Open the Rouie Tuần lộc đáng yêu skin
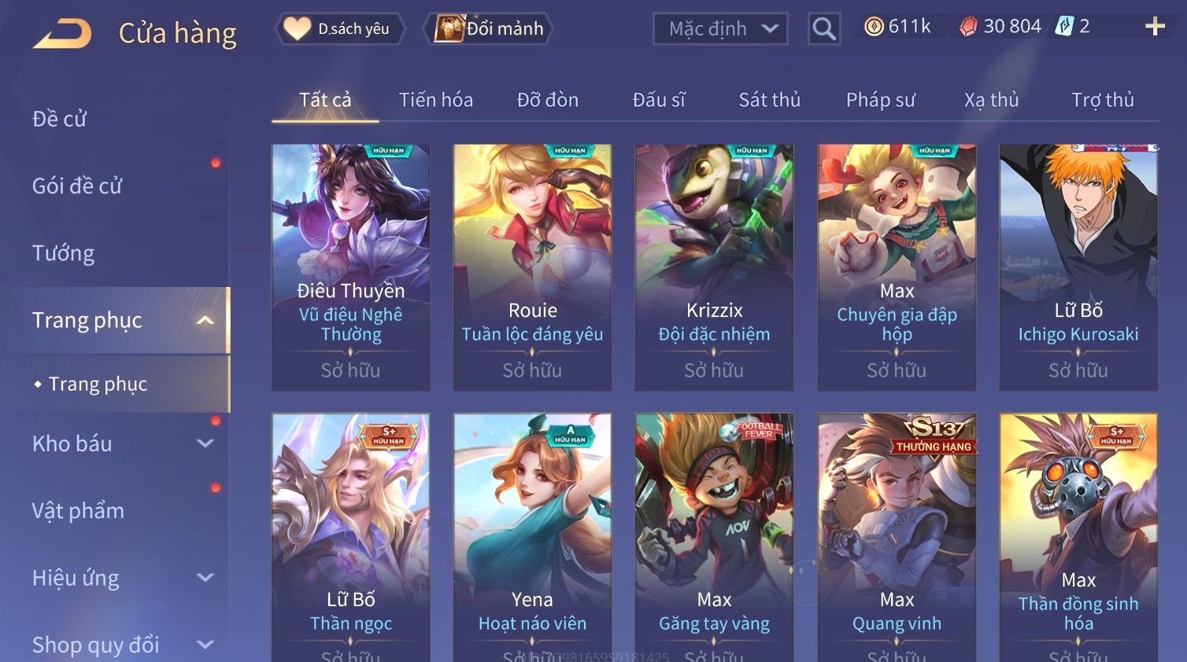Screen dimensions: 1187x662 [x=532, y=267]
